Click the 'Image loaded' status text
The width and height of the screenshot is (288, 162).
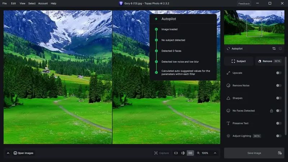coord(169,29)
